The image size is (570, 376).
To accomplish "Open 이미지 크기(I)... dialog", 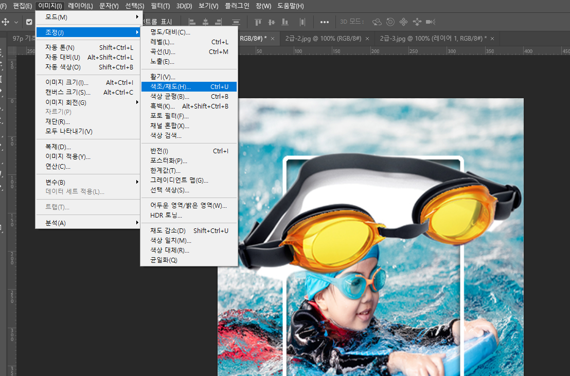I will coord(88,82).
